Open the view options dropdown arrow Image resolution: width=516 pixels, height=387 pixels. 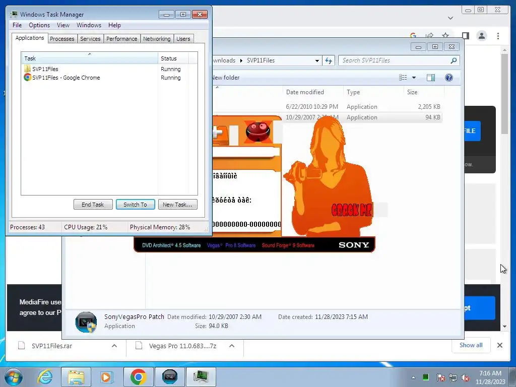pos(414,78)
